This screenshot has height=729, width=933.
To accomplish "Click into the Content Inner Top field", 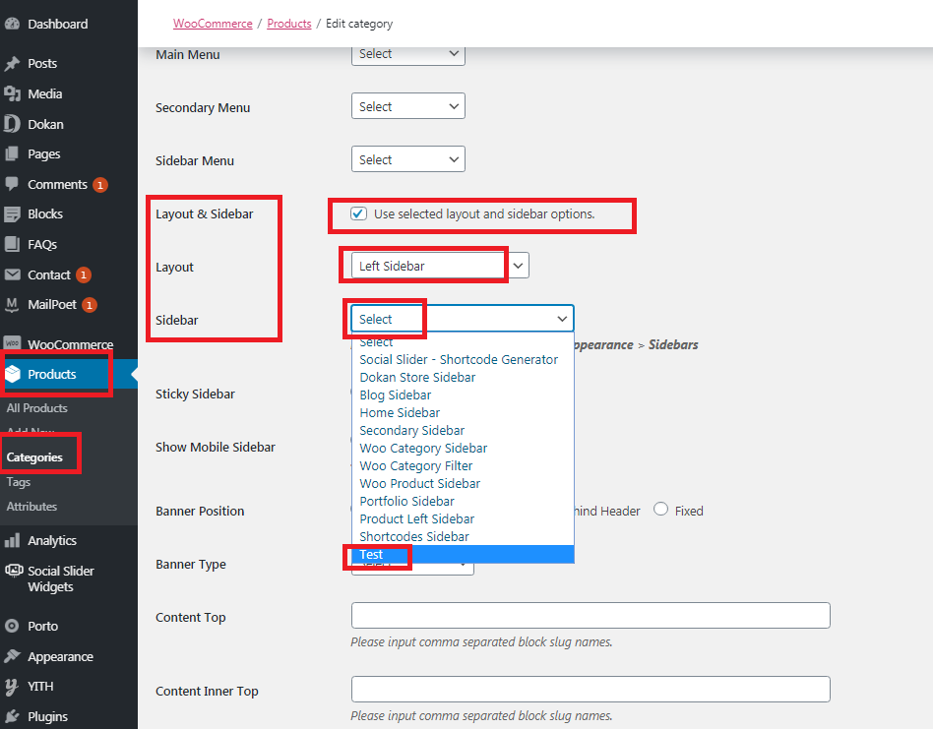I will (591, 690).
